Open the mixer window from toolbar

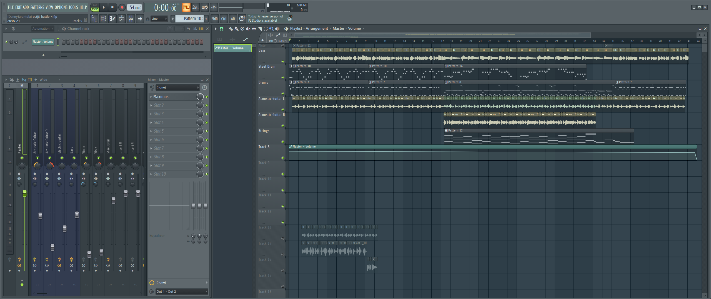click(131, 19)
